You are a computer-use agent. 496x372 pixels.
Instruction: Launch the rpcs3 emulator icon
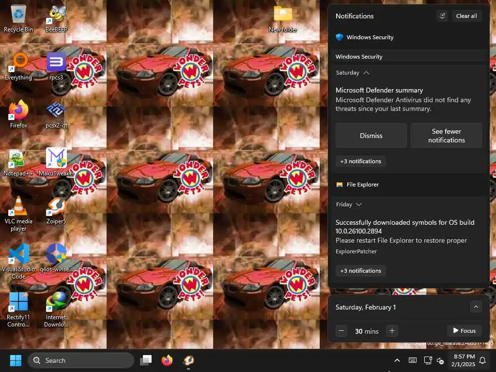[x=56, y=66]
